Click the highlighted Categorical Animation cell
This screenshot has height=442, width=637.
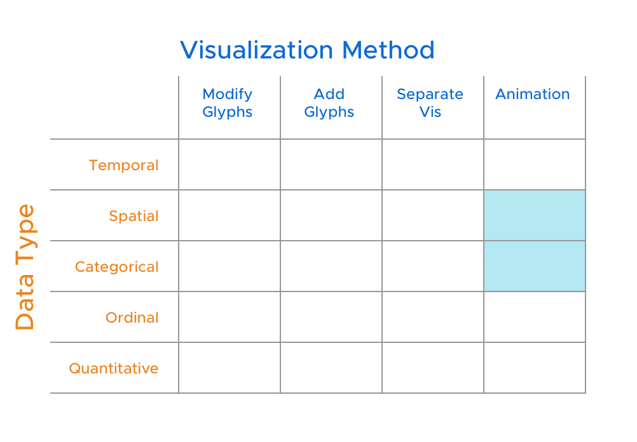pos(535,266)
